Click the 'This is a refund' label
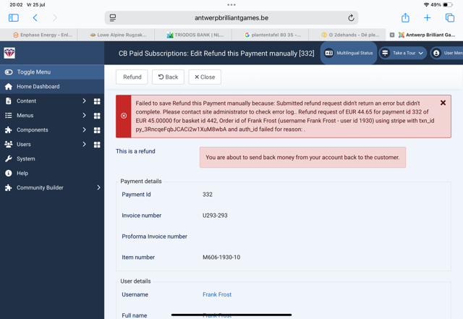This screenshot has width=463, height=319. pos(135,151)
